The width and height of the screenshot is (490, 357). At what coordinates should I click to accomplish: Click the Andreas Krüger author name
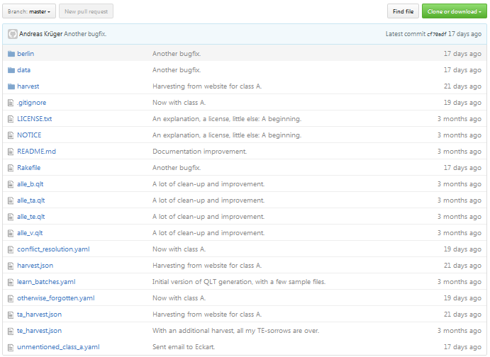(40, 34)
